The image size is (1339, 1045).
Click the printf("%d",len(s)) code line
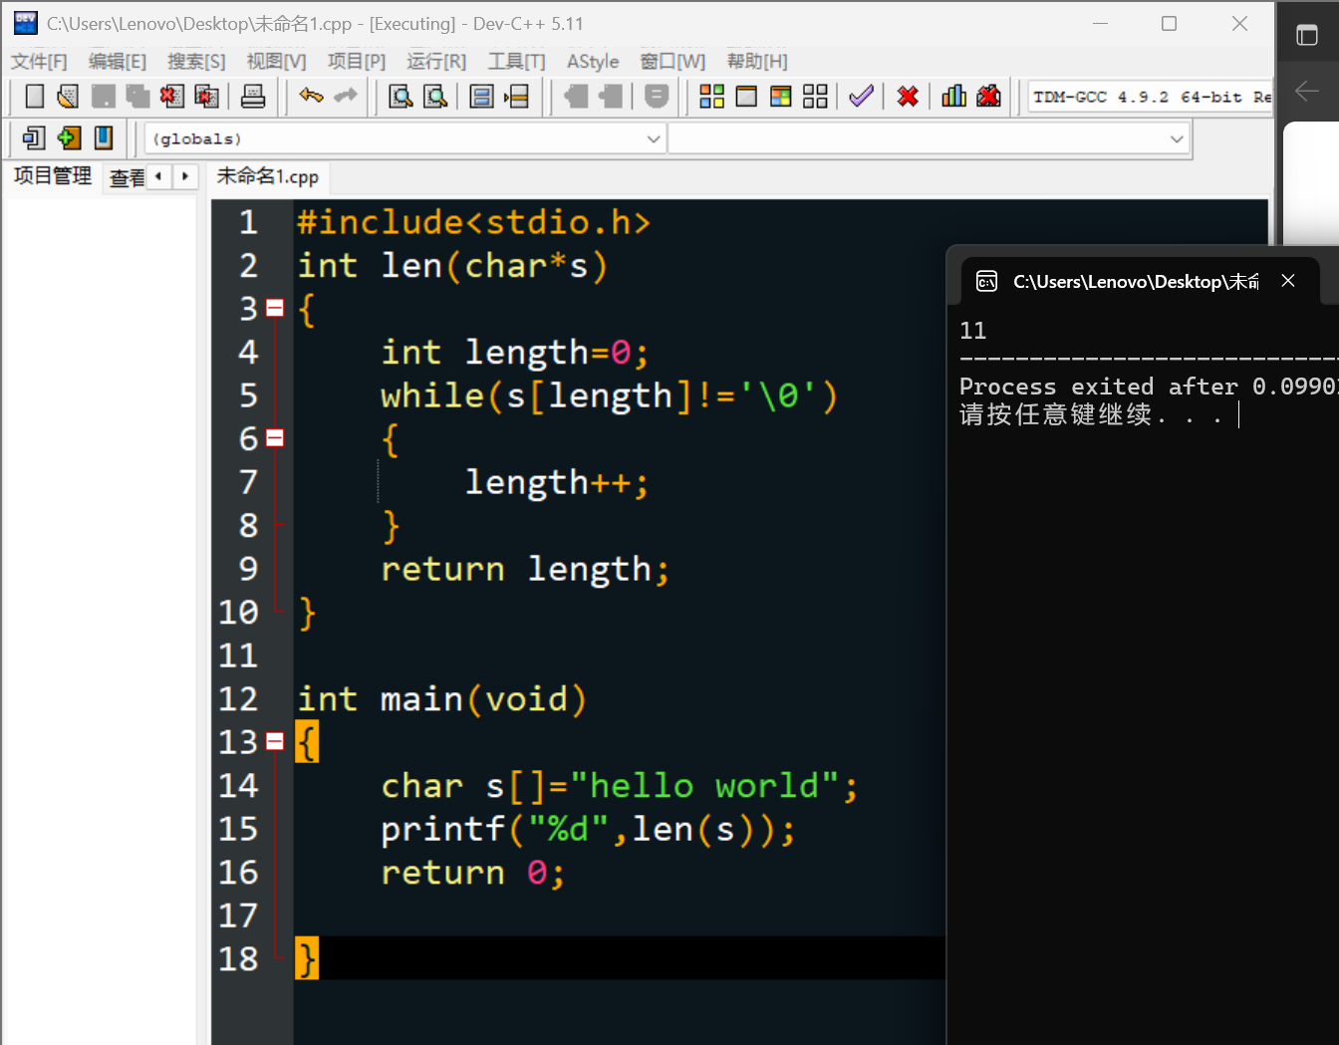(x=588, y=830)
